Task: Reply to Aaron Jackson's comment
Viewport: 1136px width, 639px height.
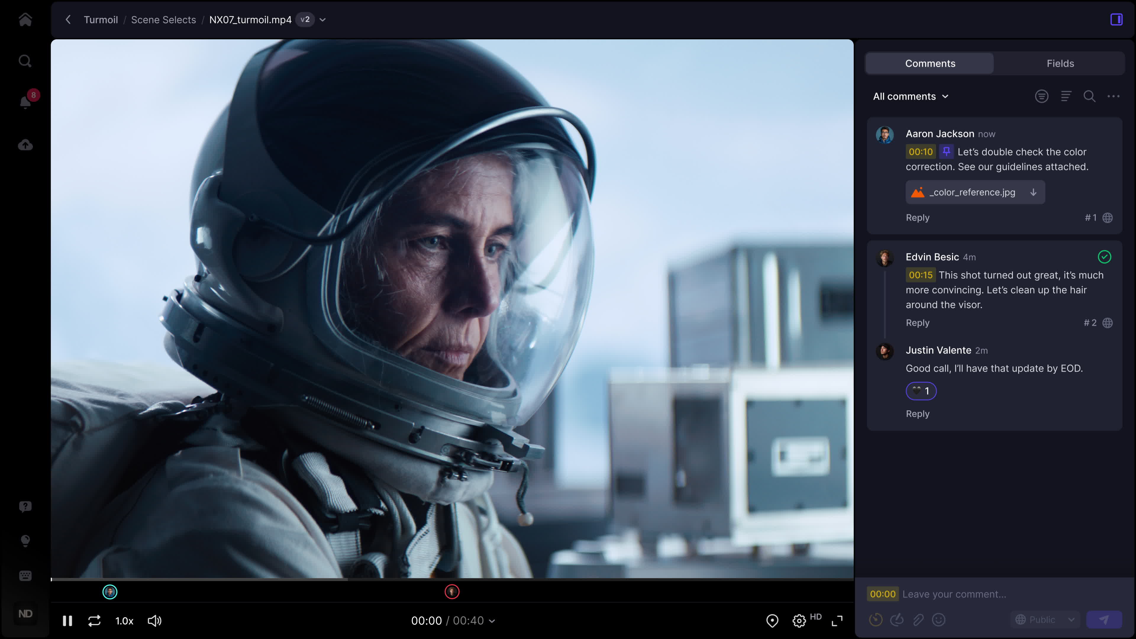Action: 917,217
